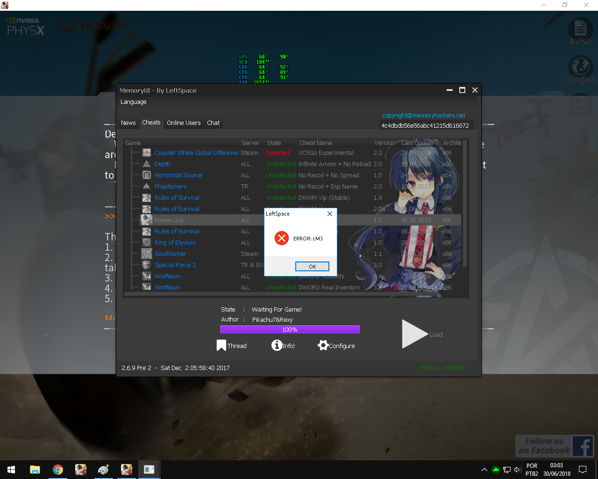Click the Horizontal Source game icon
The height and width of the screenshot is (479, 598).
click(147, 175)
